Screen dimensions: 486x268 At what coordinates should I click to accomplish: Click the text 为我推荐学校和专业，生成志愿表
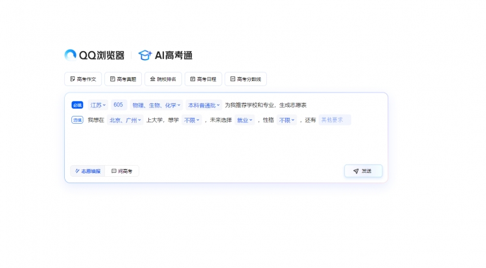pos(266,106)
